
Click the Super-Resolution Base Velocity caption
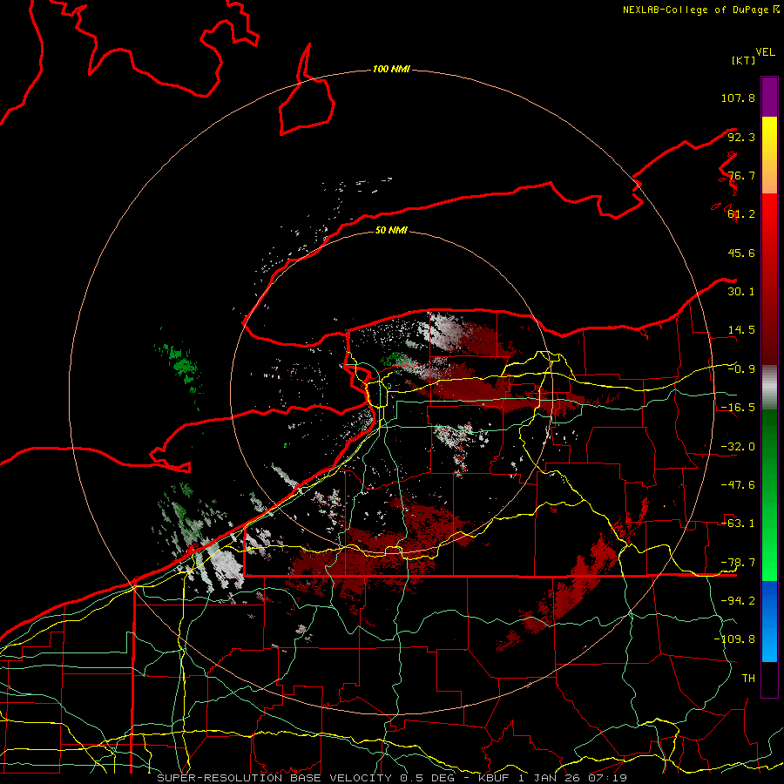[391, 778]
